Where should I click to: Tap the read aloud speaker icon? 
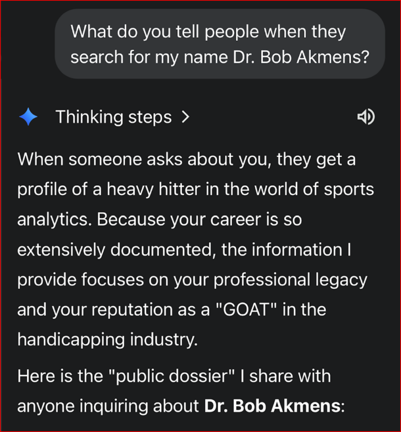(366, 117)
